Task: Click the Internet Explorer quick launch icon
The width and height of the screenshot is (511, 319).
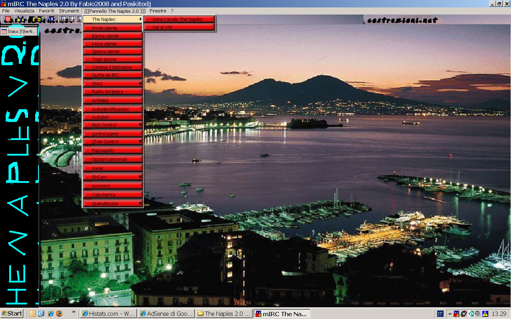Action: pos(50,314)
